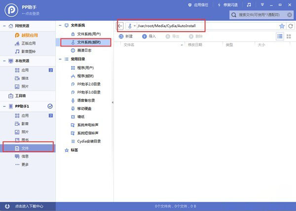The image size is (296, 211).
Task: Open the music note icon in title bar
Action: click(x=249, y=5)
